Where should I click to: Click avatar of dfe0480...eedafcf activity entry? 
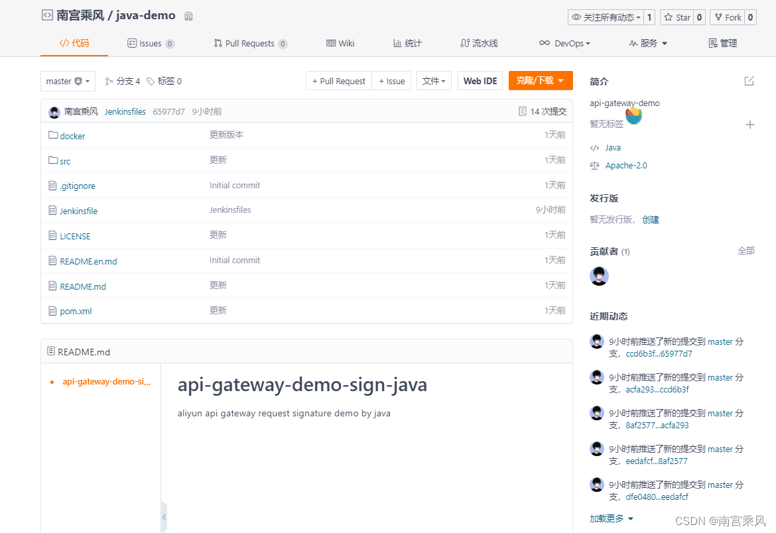(x=597, y=485)
